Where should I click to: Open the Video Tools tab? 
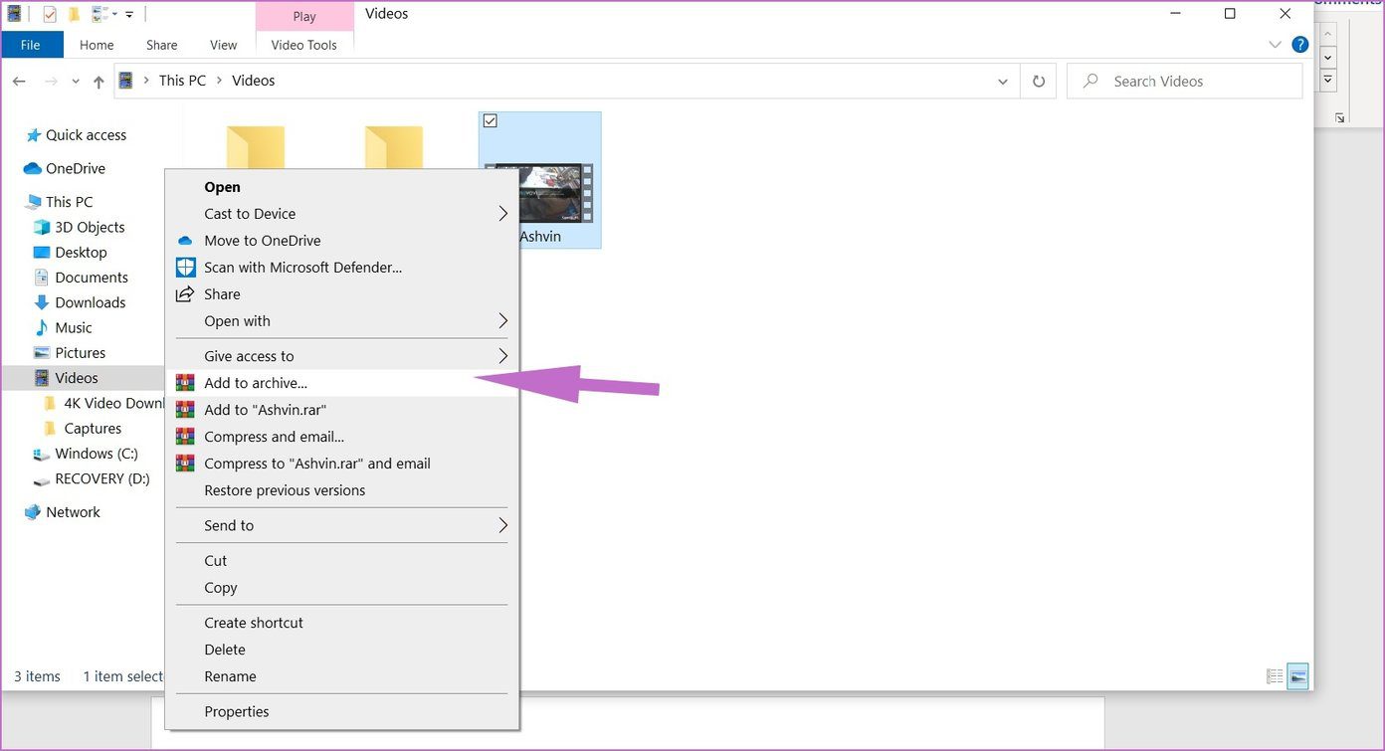point(304,45)
